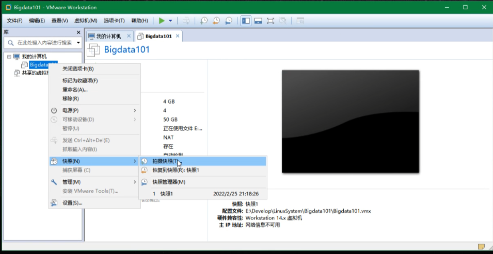This screenshot has width=493, height=254.
Task: Click the Workstation 14.x 虚拟机 compatibility text
Action: click(274, 218)
